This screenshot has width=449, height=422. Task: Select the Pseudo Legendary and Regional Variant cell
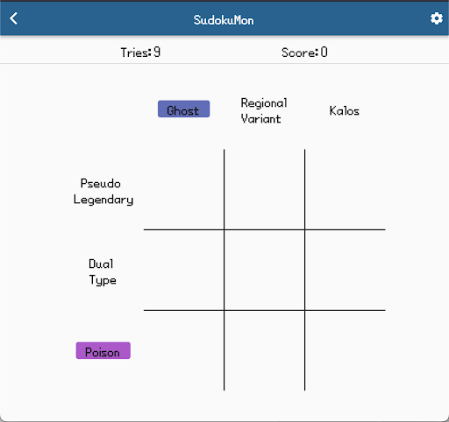(264, 190)
